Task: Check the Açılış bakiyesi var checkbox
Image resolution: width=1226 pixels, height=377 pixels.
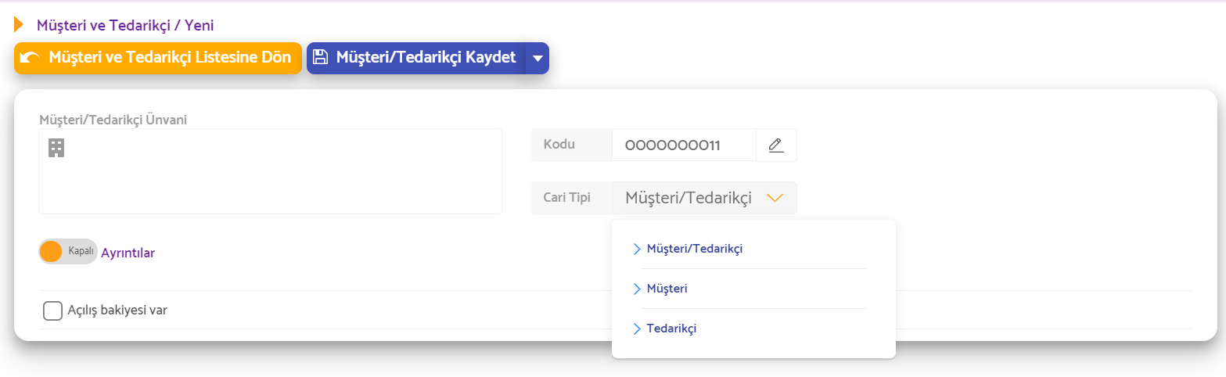Action: (53, 311)
